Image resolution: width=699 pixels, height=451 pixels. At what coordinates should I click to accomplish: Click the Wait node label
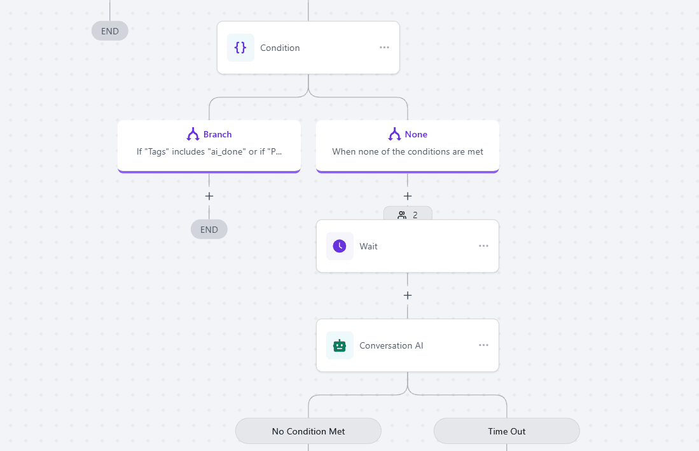coord(368,246)
